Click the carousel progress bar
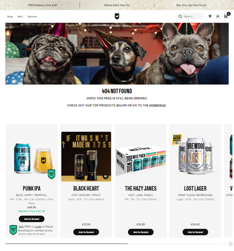This screenshot has width=234, height=251. point(112,244)
